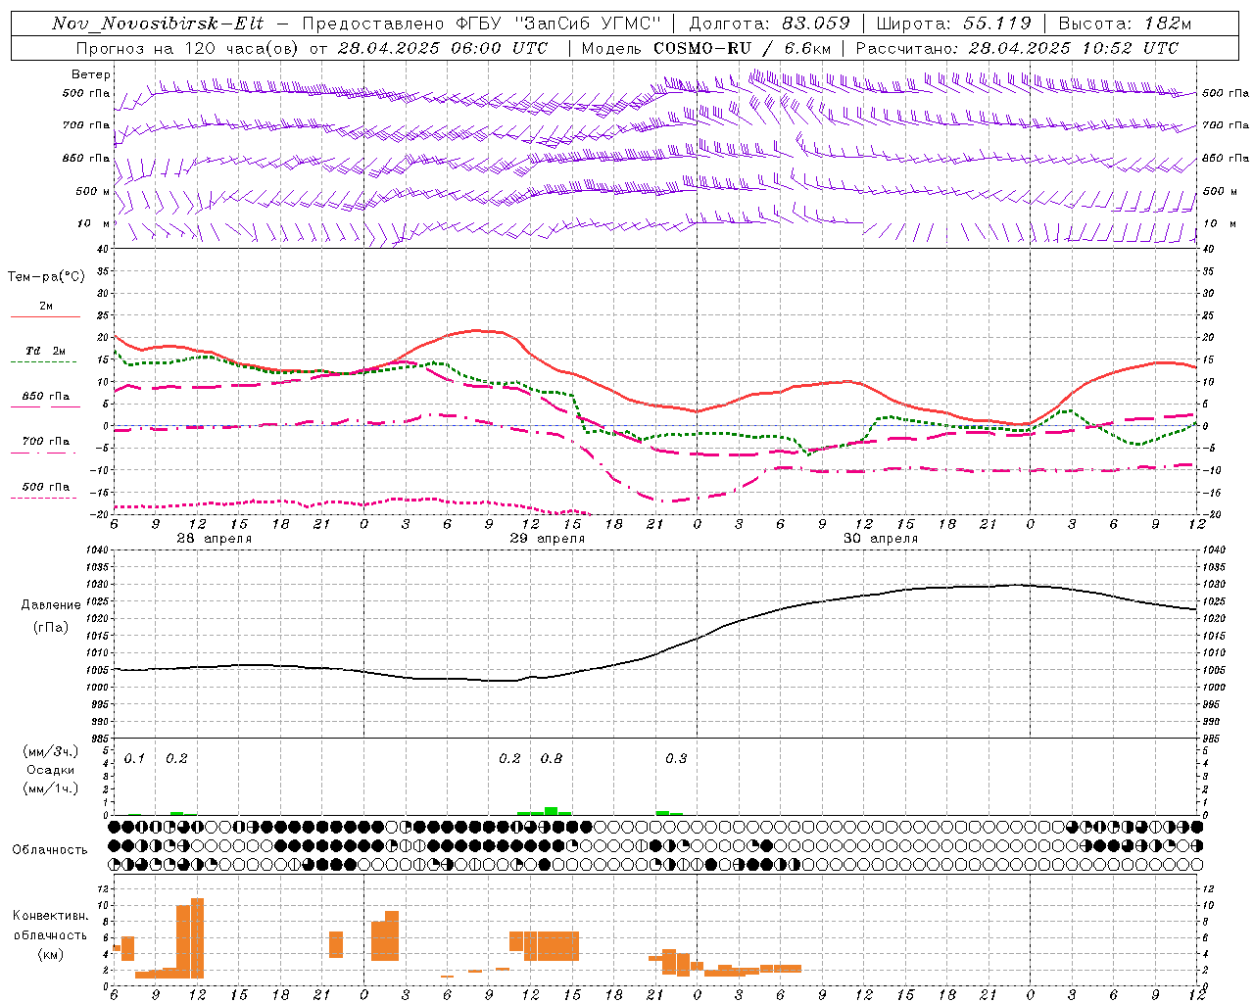Viewport: 1254px width, 1003px height.
Task: Click the station title Nov_Novosibirsk-Elt
Action: (158, 24)
